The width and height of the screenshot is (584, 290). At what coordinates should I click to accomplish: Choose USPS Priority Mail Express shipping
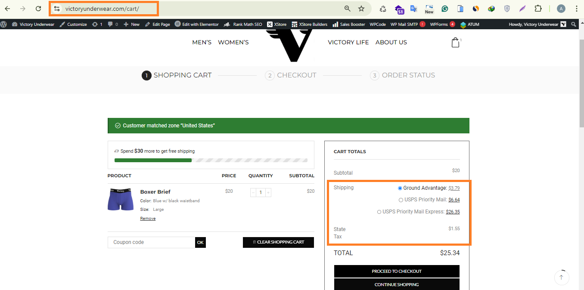tap(379, 212)
